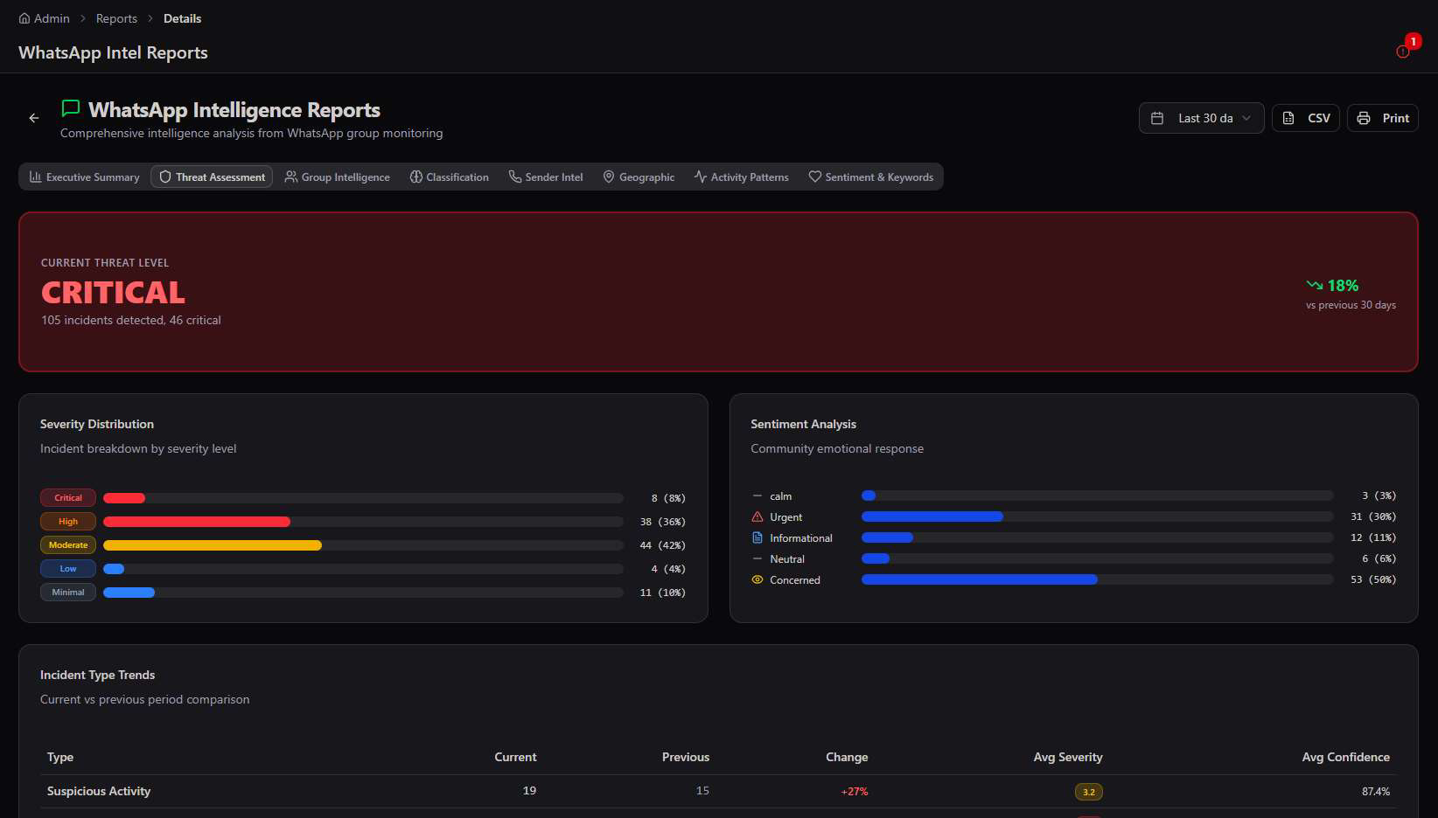Switch to the Executive Summary tab

pyautogui.click(x=85, y=177)
